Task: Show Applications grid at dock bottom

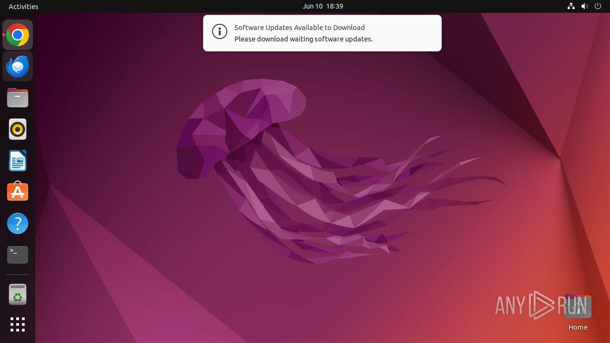Action: point(18,324)
